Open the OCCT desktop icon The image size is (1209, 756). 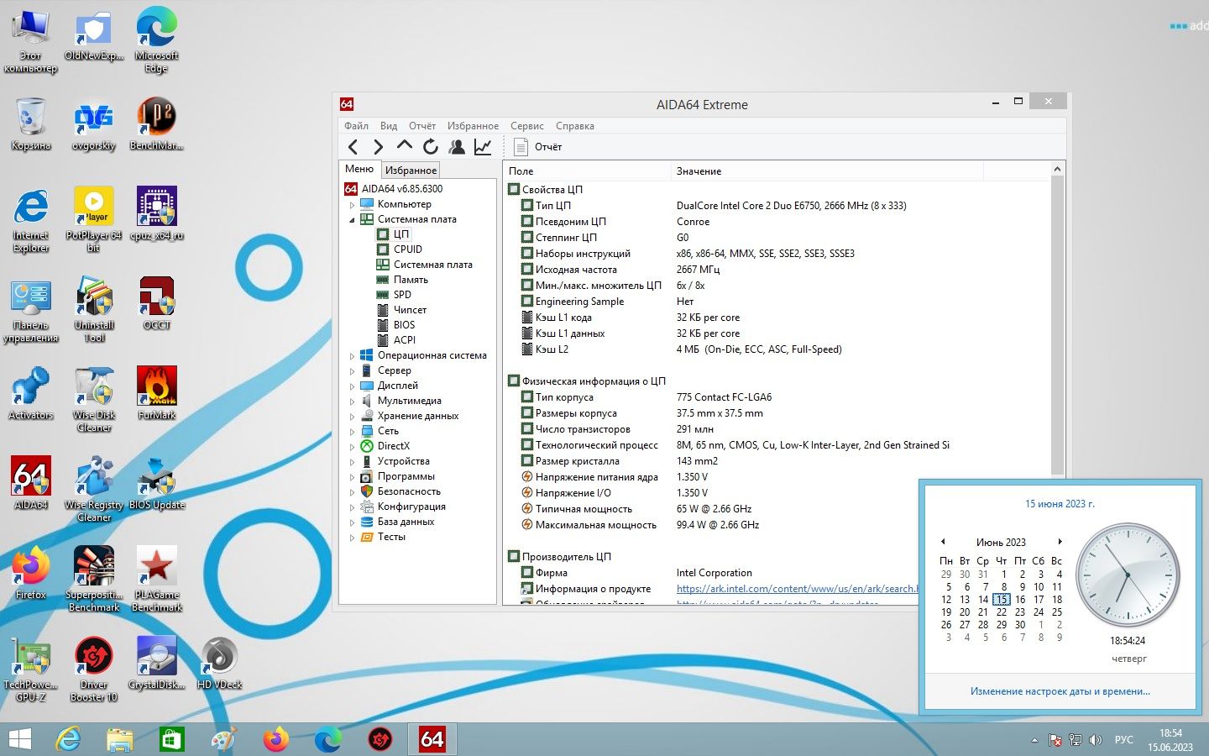pyautogui.click(x=157, y=302)
